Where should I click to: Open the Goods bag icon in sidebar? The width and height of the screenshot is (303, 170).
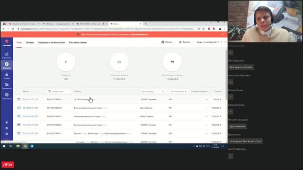pyautogui.click(x=7, y=76)
